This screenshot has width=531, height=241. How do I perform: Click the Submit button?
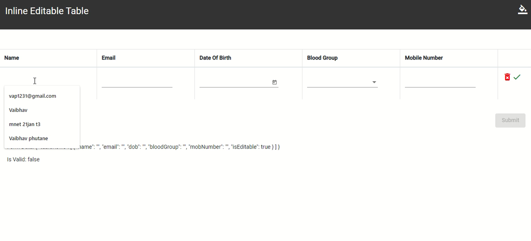click(510, 120)
